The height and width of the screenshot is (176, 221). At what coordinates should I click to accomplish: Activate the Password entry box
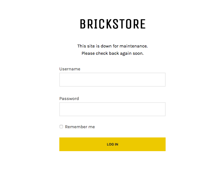coord(112,109)
